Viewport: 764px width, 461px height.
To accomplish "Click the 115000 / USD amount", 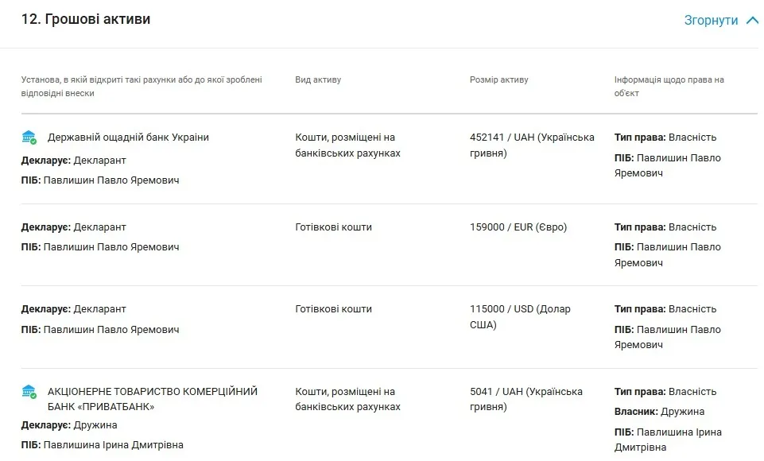I will pyautogui.click(x=520, y=317).
